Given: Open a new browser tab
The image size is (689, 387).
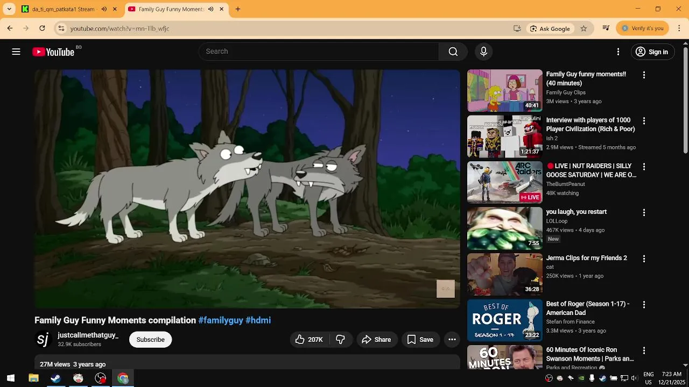Looking at the screenshot, I should (238, 9).
